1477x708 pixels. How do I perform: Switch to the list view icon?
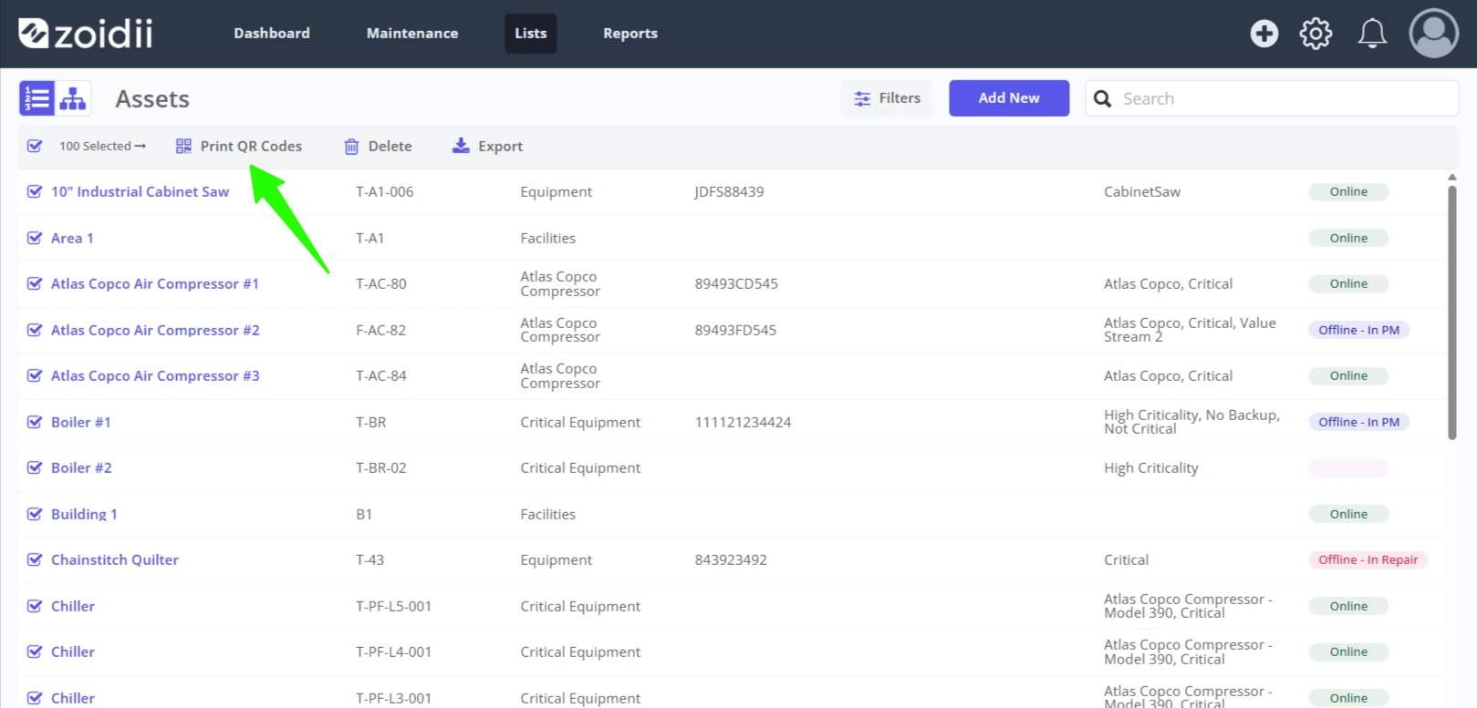[x=36, y=98]
